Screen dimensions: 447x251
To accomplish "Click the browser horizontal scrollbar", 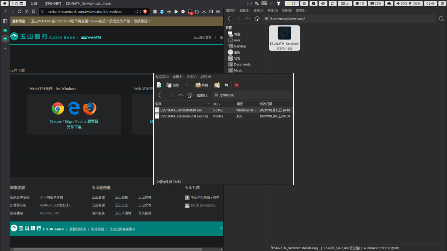I will pyautogui.click(x=108, y=249).
